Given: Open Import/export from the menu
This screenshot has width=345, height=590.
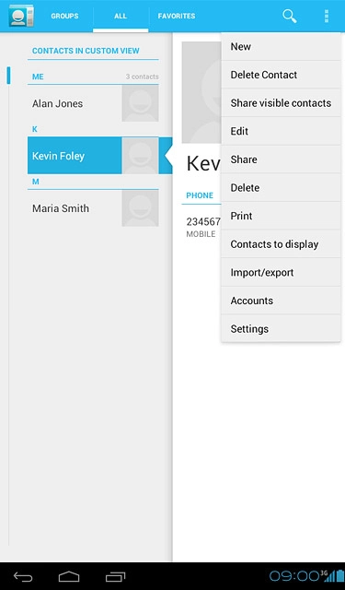Looking at the screenshot, I should (281, 273).
